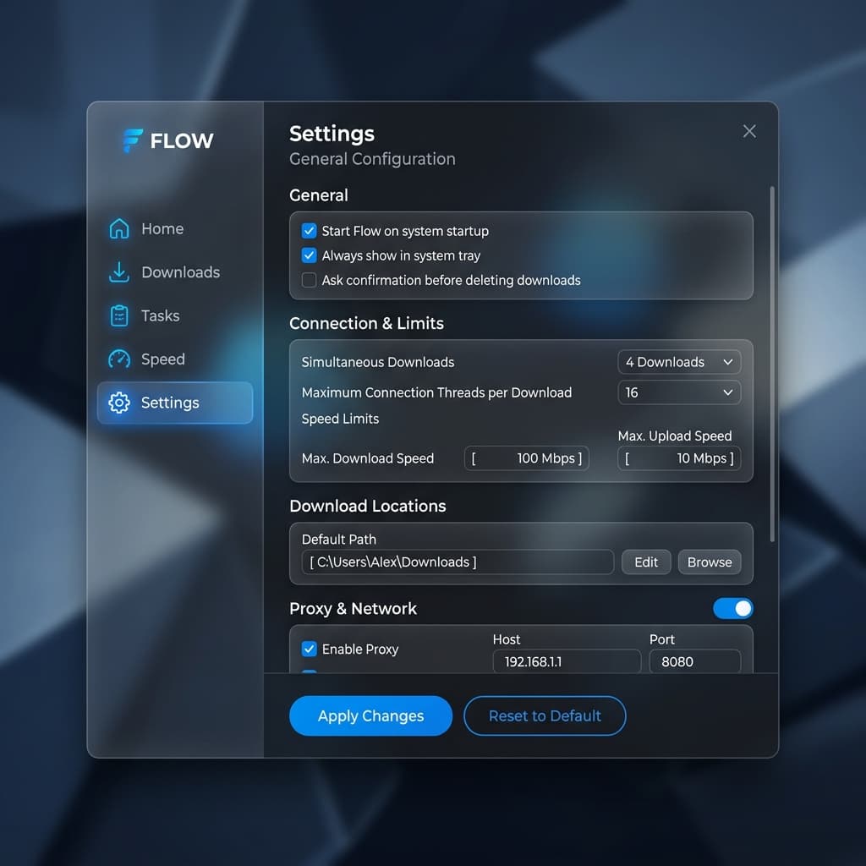The width and height of the screenshot is (866, 866).
Task: Click Reset to Default button
Action: [x=545, y=715]
